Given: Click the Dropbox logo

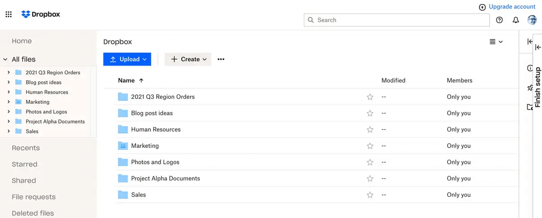Looking at the screenshot, I should point(41,14).
